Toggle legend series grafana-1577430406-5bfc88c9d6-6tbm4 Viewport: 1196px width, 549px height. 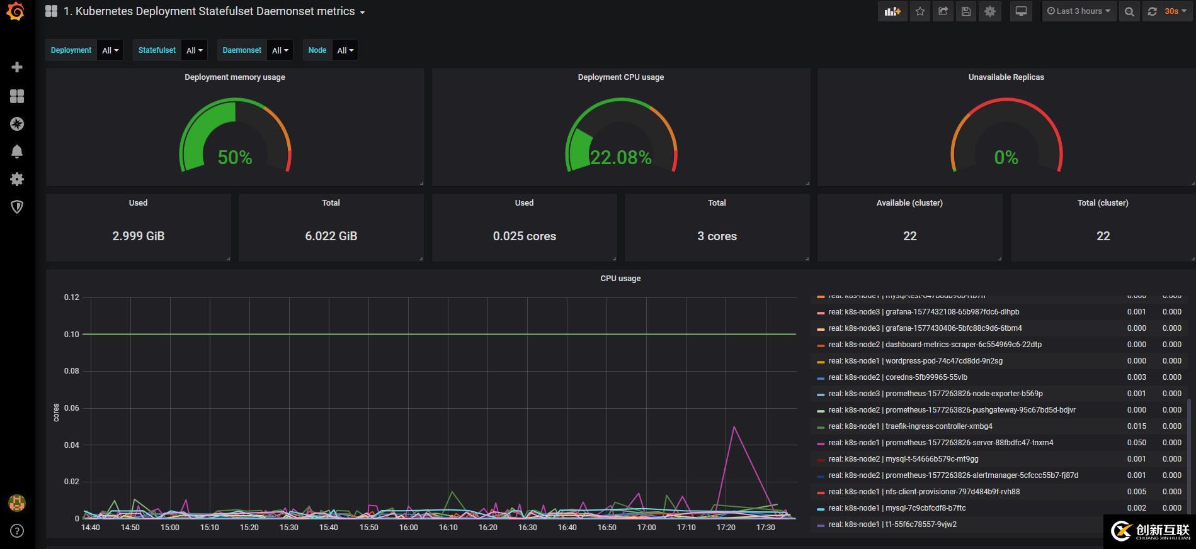pos(925,328)
